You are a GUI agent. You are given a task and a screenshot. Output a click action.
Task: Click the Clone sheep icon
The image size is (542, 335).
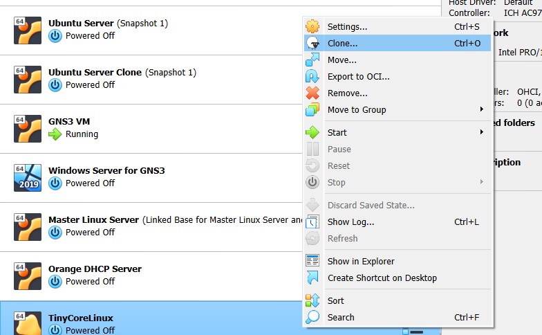[x=312, y=43]
